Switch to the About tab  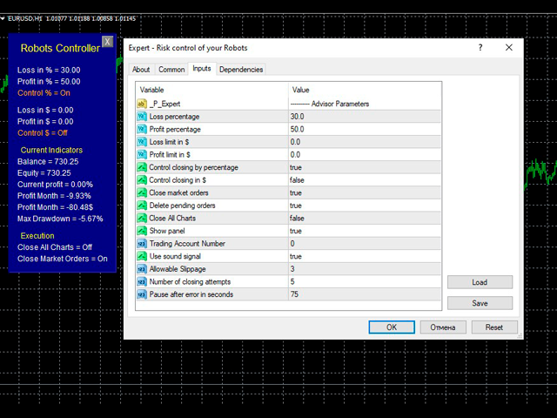tap(141, 70)
